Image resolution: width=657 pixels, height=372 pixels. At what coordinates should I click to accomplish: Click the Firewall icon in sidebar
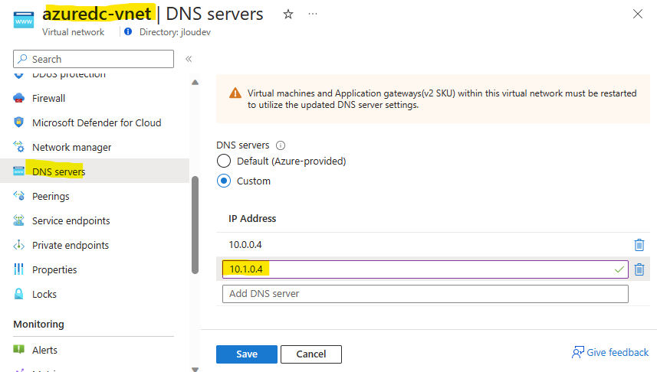(x=19, y=98)
